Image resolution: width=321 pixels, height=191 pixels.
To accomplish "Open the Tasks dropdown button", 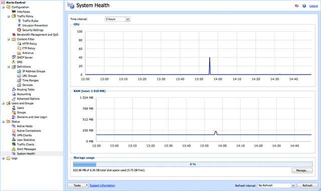I will (x=78, y=185).
